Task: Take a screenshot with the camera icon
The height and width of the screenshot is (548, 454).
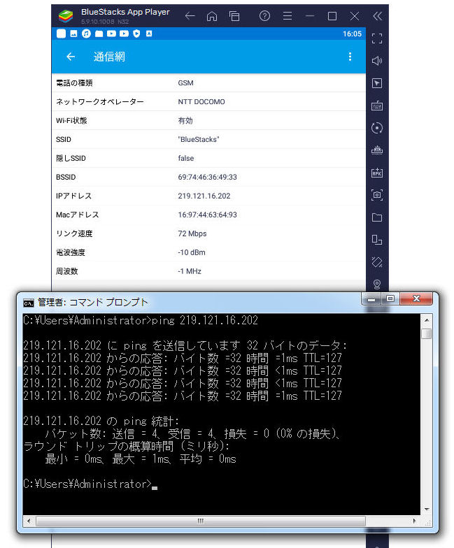Action: click(x=376, y=195)
